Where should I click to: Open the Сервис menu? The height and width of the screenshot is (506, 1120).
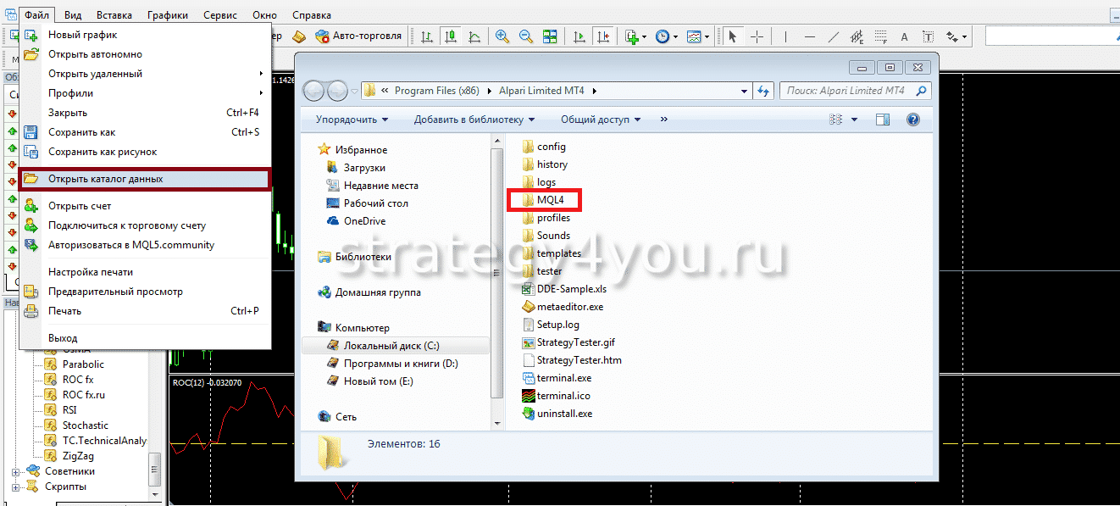(219, 15)
